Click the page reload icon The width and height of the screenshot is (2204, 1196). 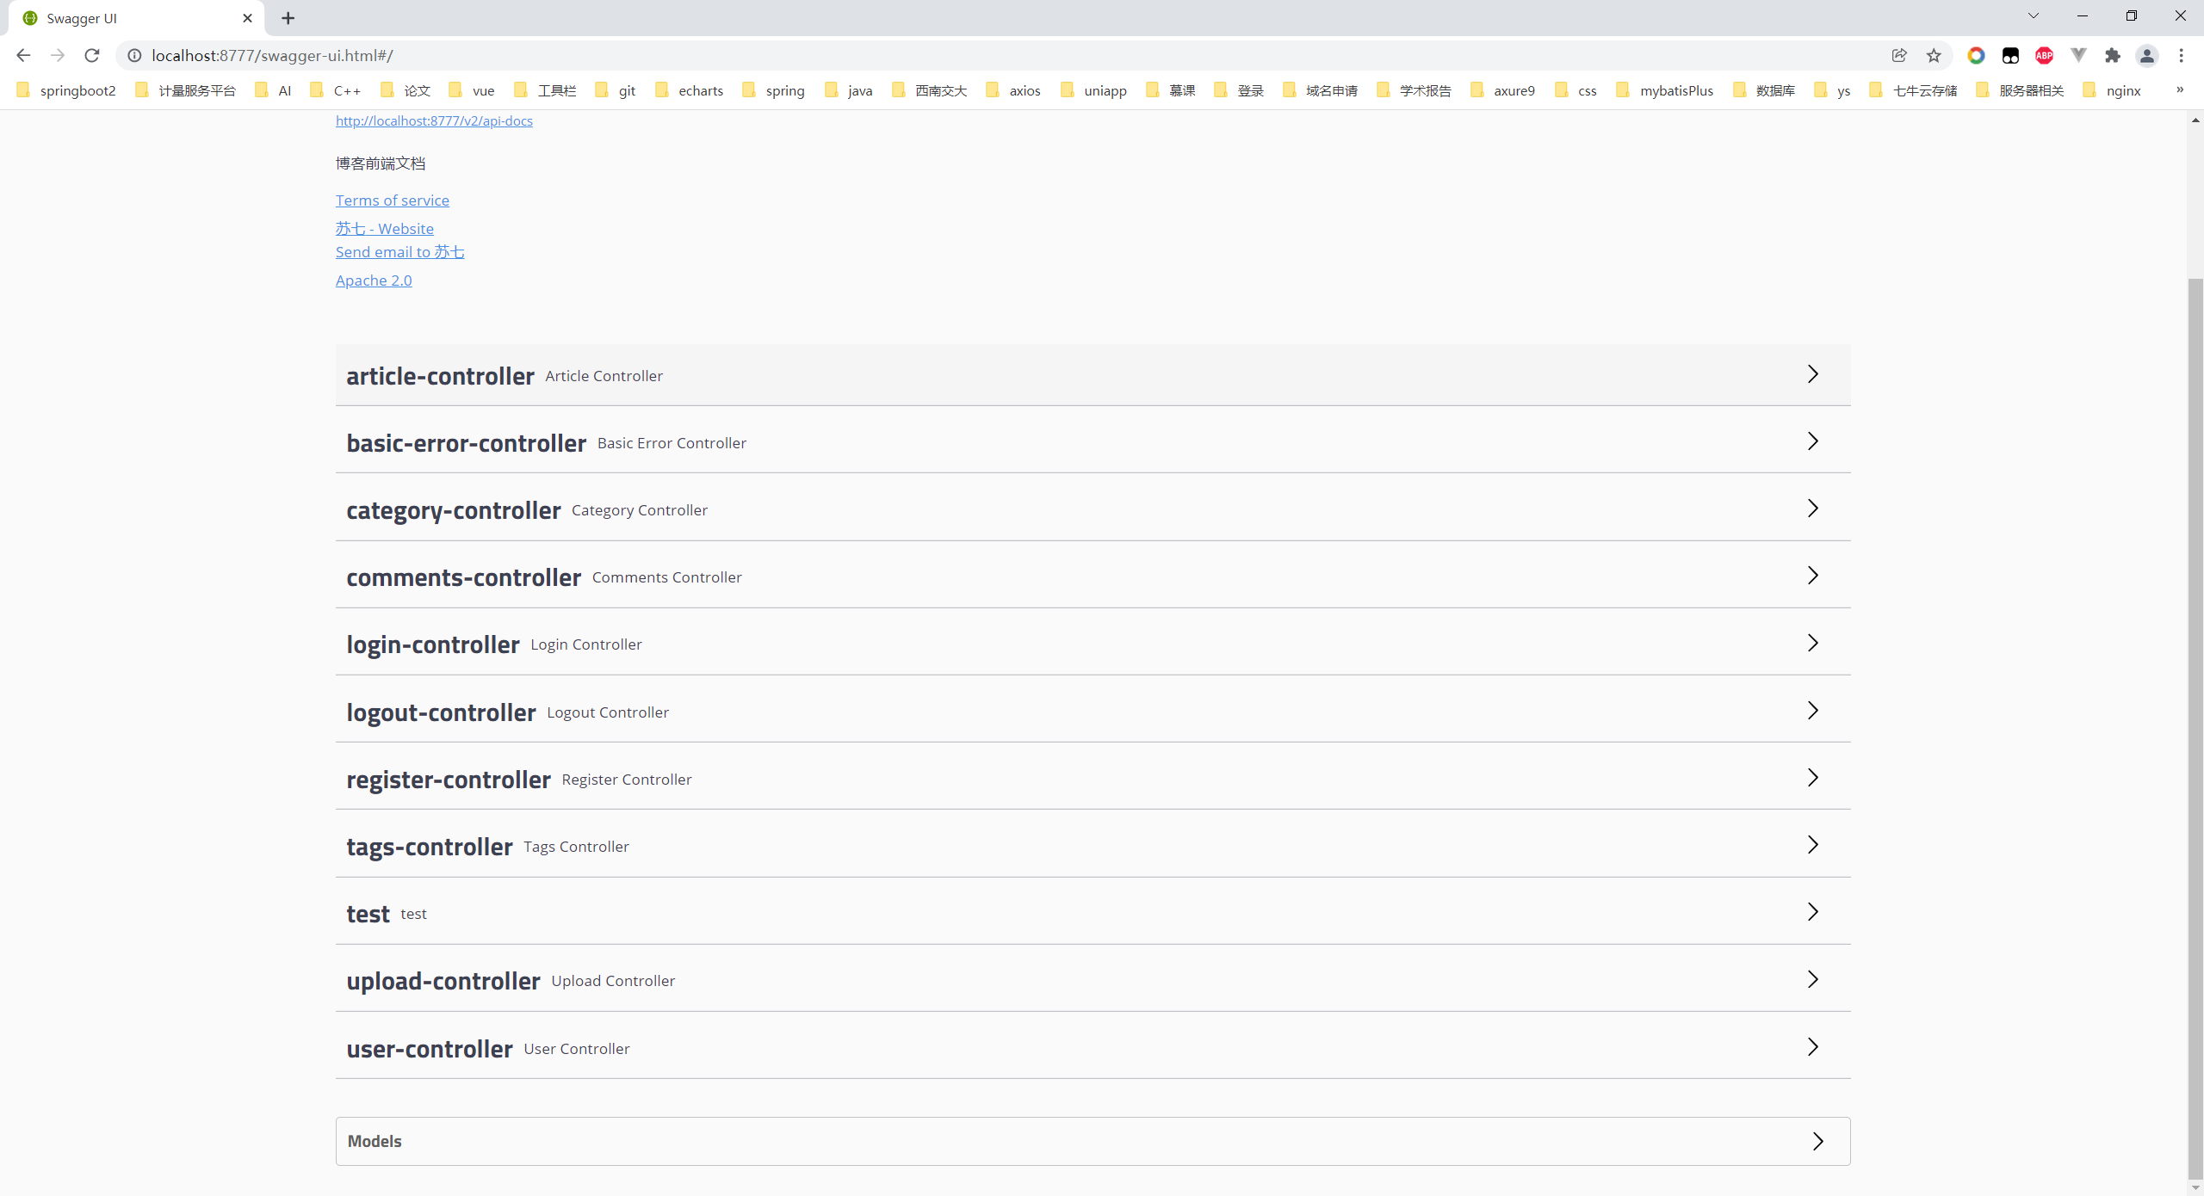[91, 55]
